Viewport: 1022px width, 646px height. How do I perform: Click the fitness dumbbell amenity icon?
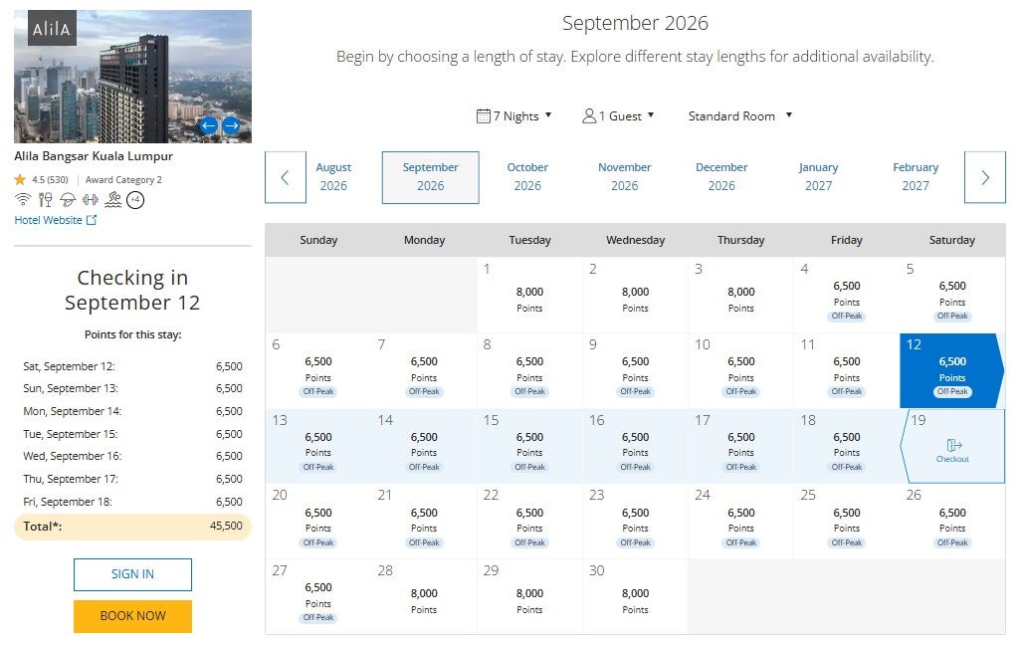click(90, 200)
